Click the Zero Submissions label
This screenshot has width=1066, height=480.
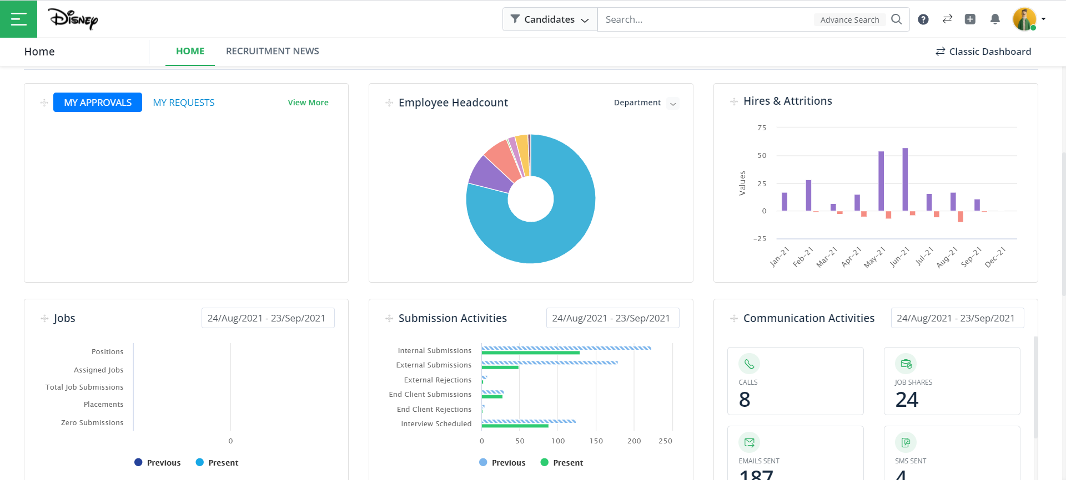point(92,422)
